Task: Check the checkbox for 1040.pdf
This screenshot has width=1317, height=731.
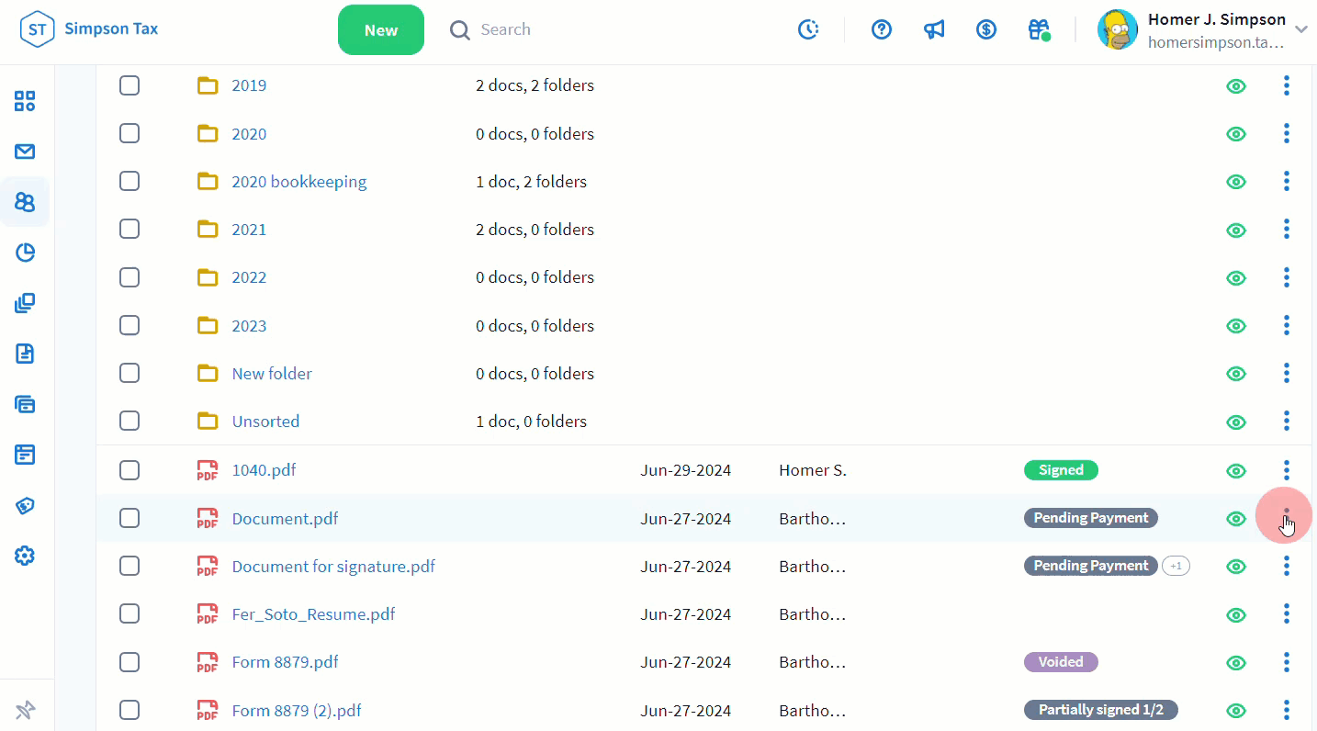Action: tap(129, 470)
